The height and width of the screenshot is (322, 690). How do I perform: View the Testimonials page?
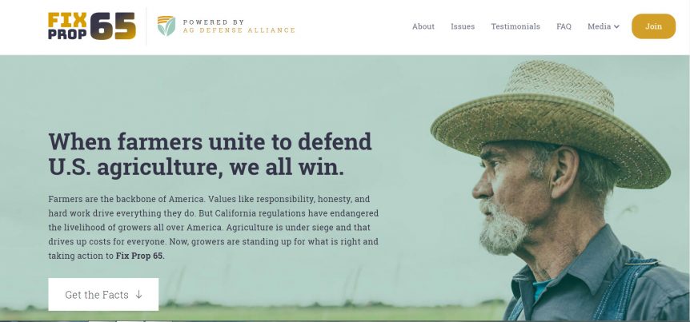(x=515, y=26)
